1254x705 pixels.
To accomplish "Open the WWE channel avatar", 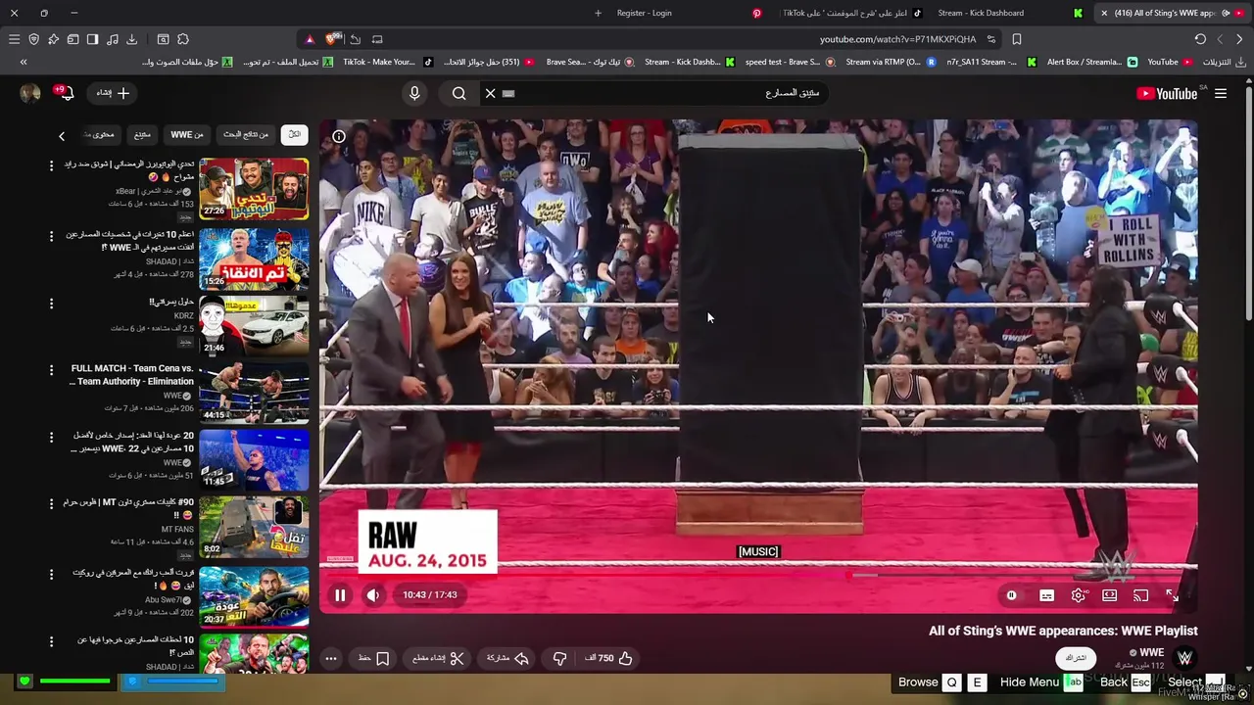I will [x=1184, y=658].
